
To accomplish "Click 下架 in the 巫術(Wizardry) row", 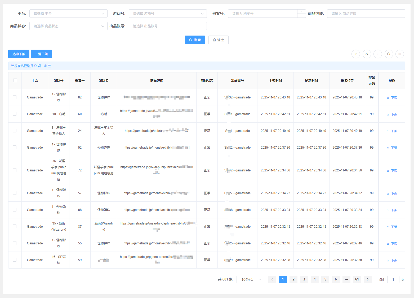I will pyautogui.click(x=392, y=227).
